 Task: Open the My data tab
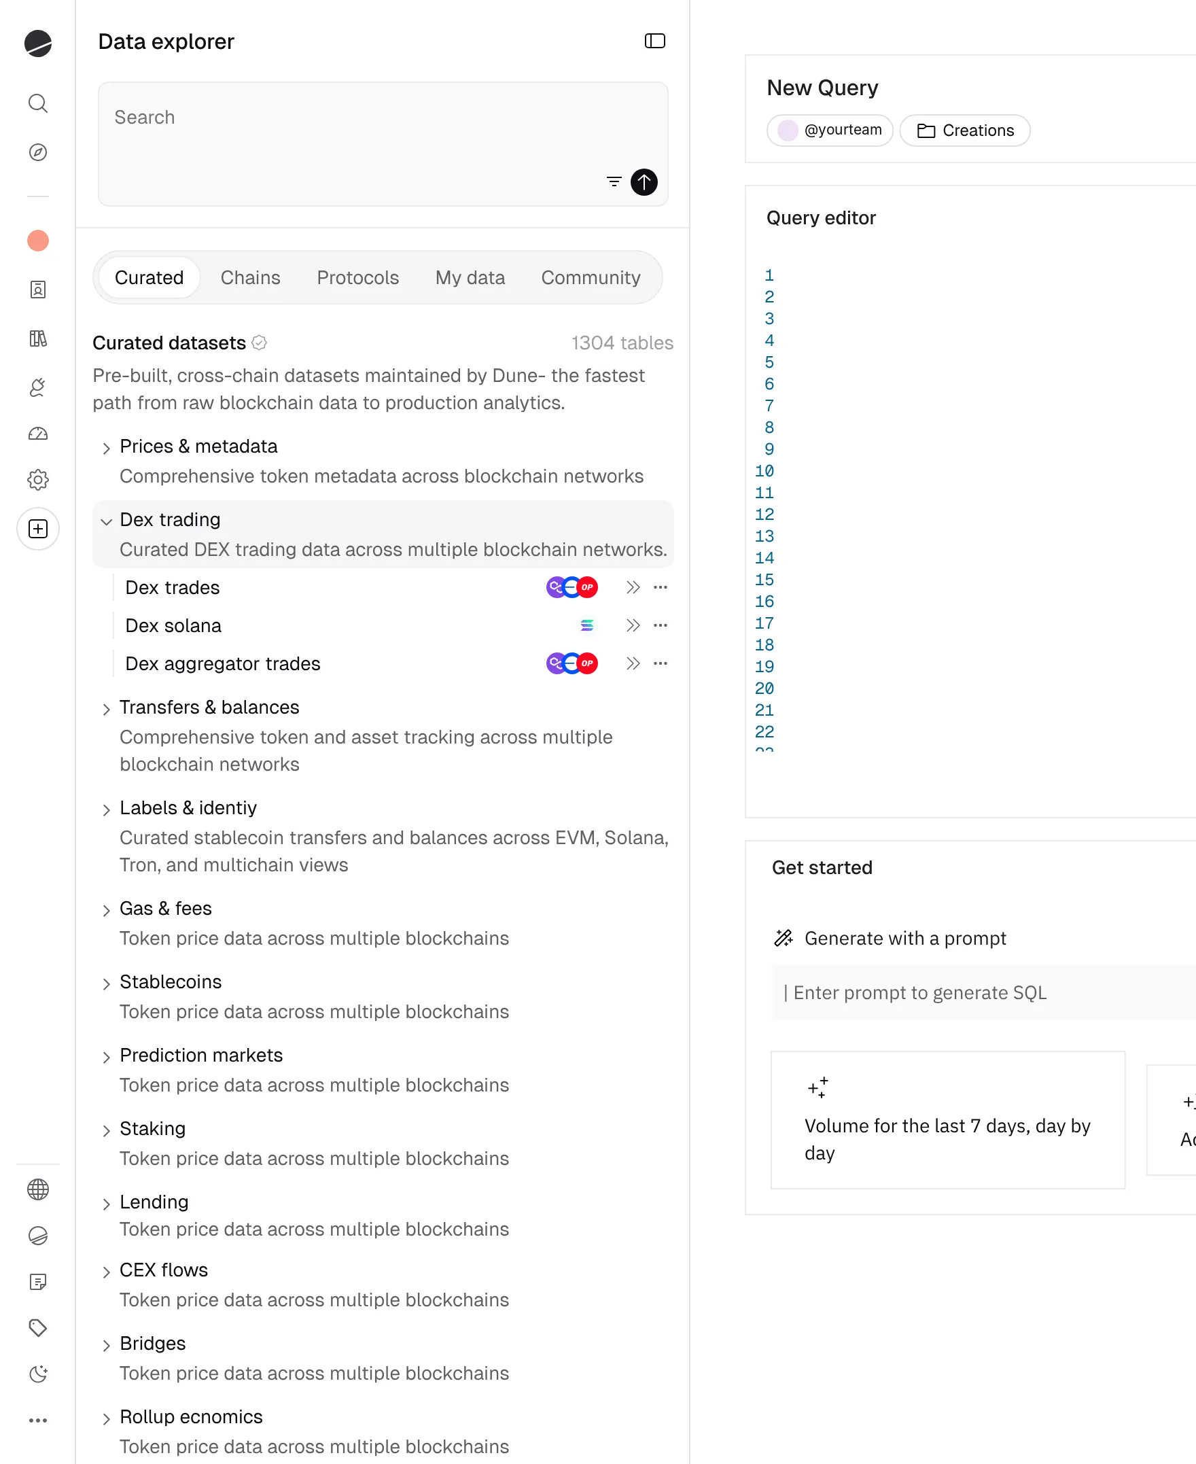click(x=470, y=277)
